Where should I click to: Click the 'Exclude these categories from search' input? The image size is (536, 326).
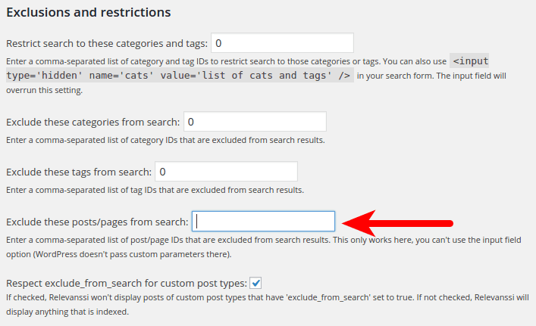(x=255, y=122)
